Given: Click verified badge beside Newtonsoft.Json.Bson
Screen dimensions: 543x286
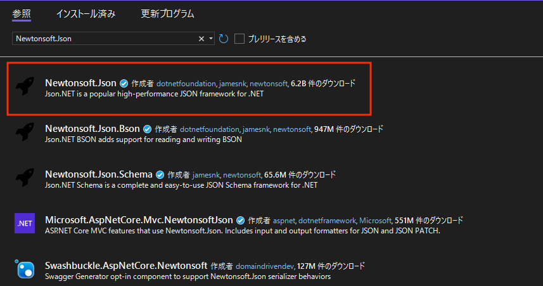Looking at the screenshot, I should [x=148, y=129].
